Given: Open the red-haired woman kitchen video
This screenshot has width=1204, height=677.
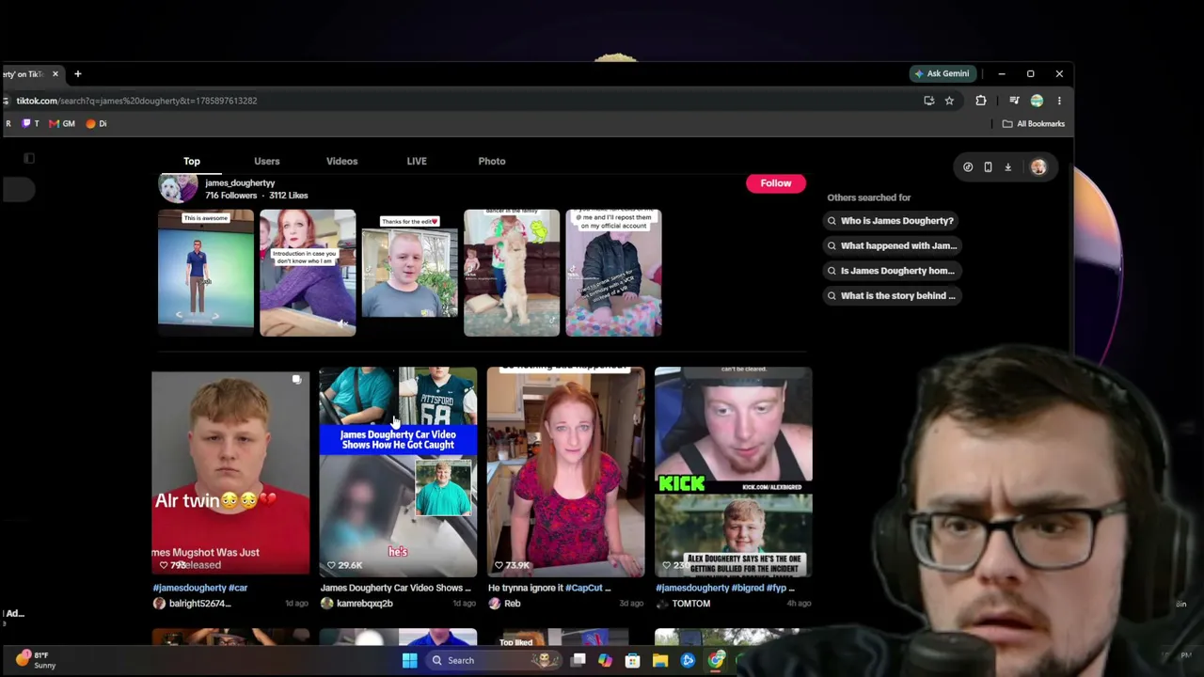Looking at the screenshot, I should (566, 472).
